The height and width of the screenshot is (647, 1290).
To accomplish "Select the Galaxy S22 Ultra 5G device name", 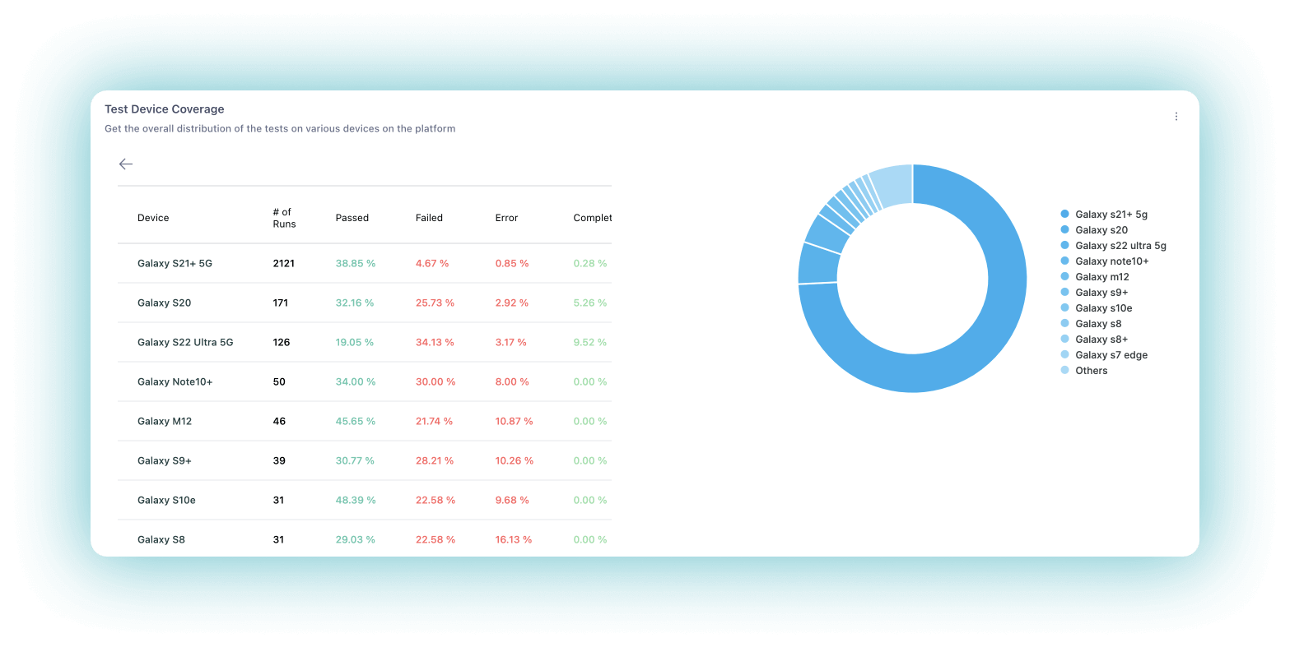I will pos(185,343).
